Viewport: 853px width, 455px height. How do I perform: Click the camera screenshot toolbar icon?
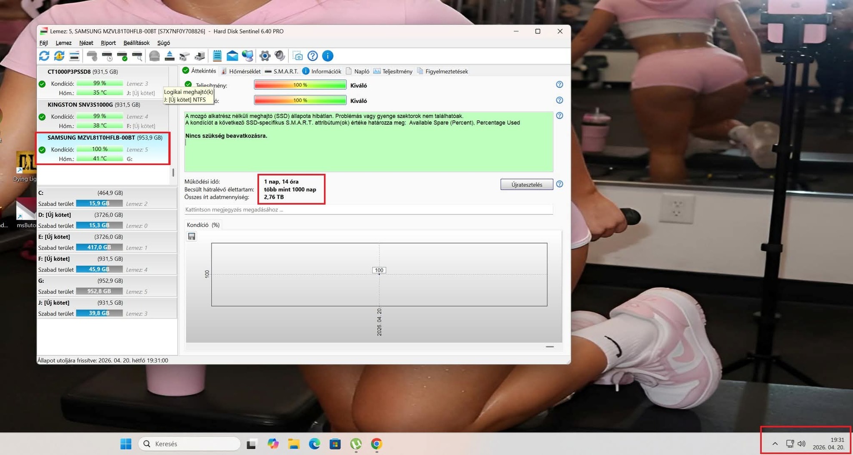point(298,56)
